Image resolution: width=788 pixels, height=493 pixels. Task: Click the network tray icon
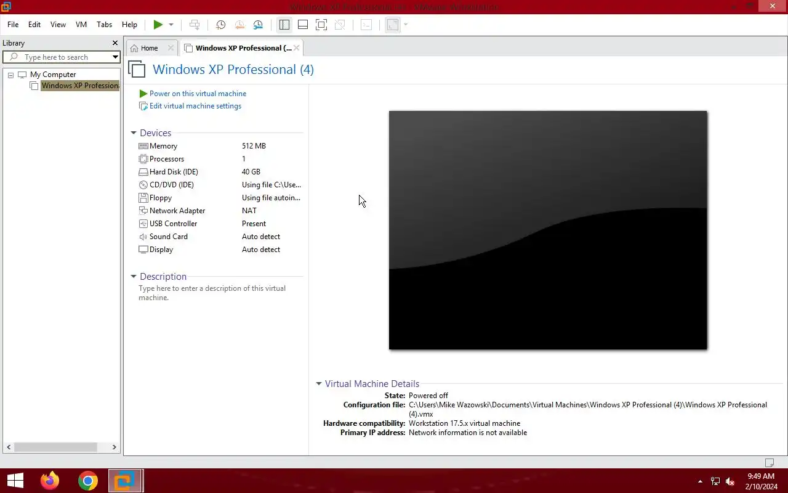(x=715, y=481)
